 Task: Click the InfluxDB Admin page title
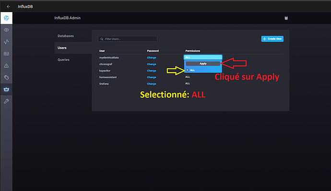click(67, 18)
